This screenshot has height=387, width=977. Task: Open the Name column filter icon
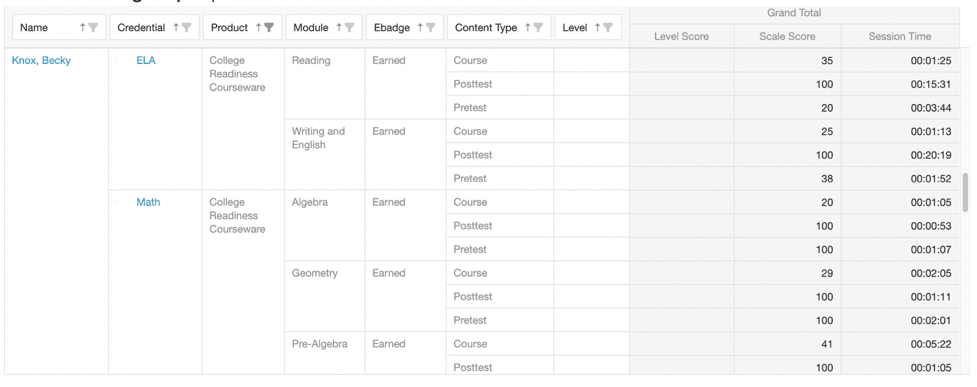pyautogui.click(x=93, y=28)
